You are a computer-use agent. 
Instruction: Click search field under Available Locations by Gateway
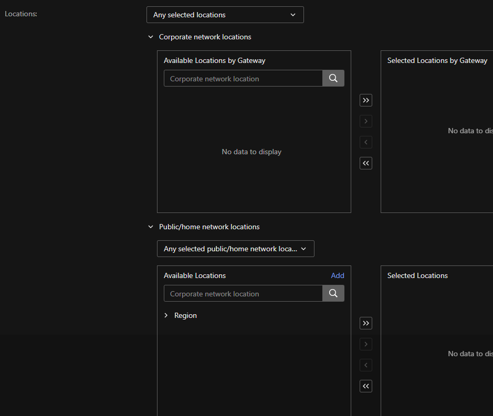pos(243,79)
